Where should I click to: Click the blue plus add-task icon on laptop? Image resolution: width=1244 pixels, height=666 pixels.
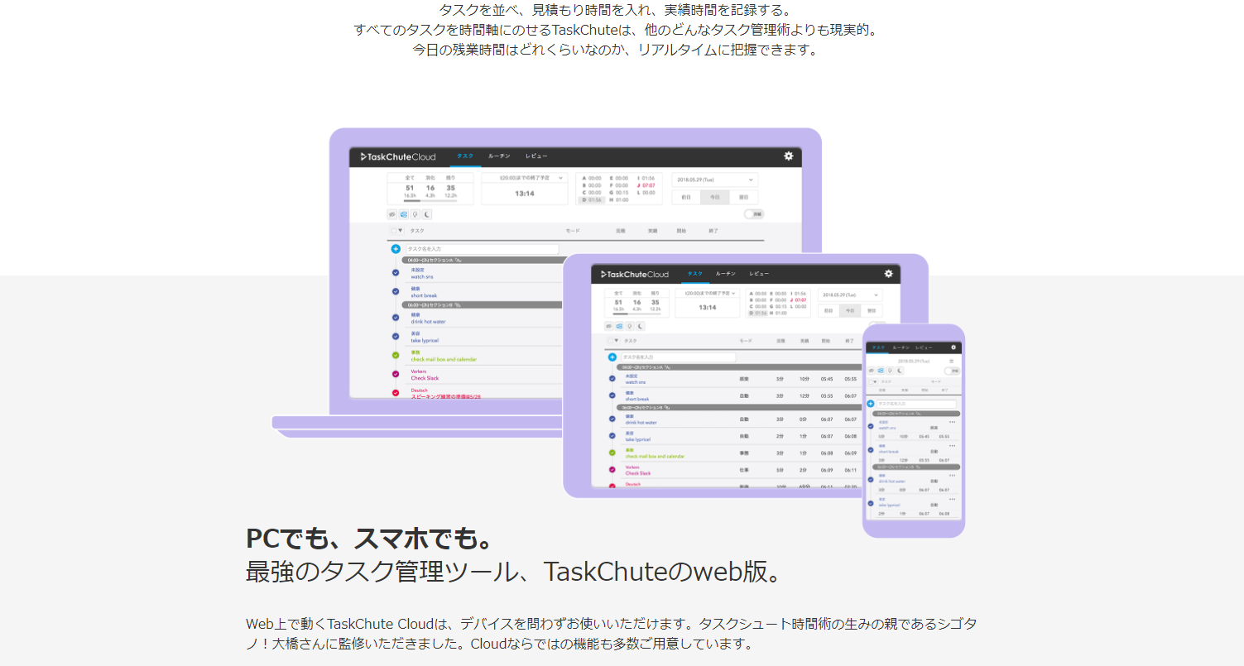tap(396, 248)
